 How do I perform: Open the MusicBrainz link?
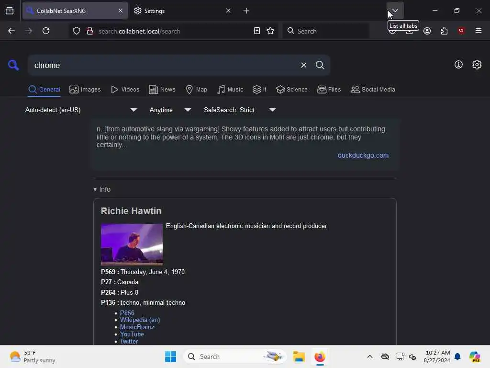click(137, 327)
